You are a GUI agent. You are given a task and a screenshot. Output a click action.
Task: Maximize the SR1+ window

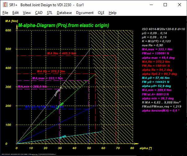pyautogui.click(x=165, y=5)
